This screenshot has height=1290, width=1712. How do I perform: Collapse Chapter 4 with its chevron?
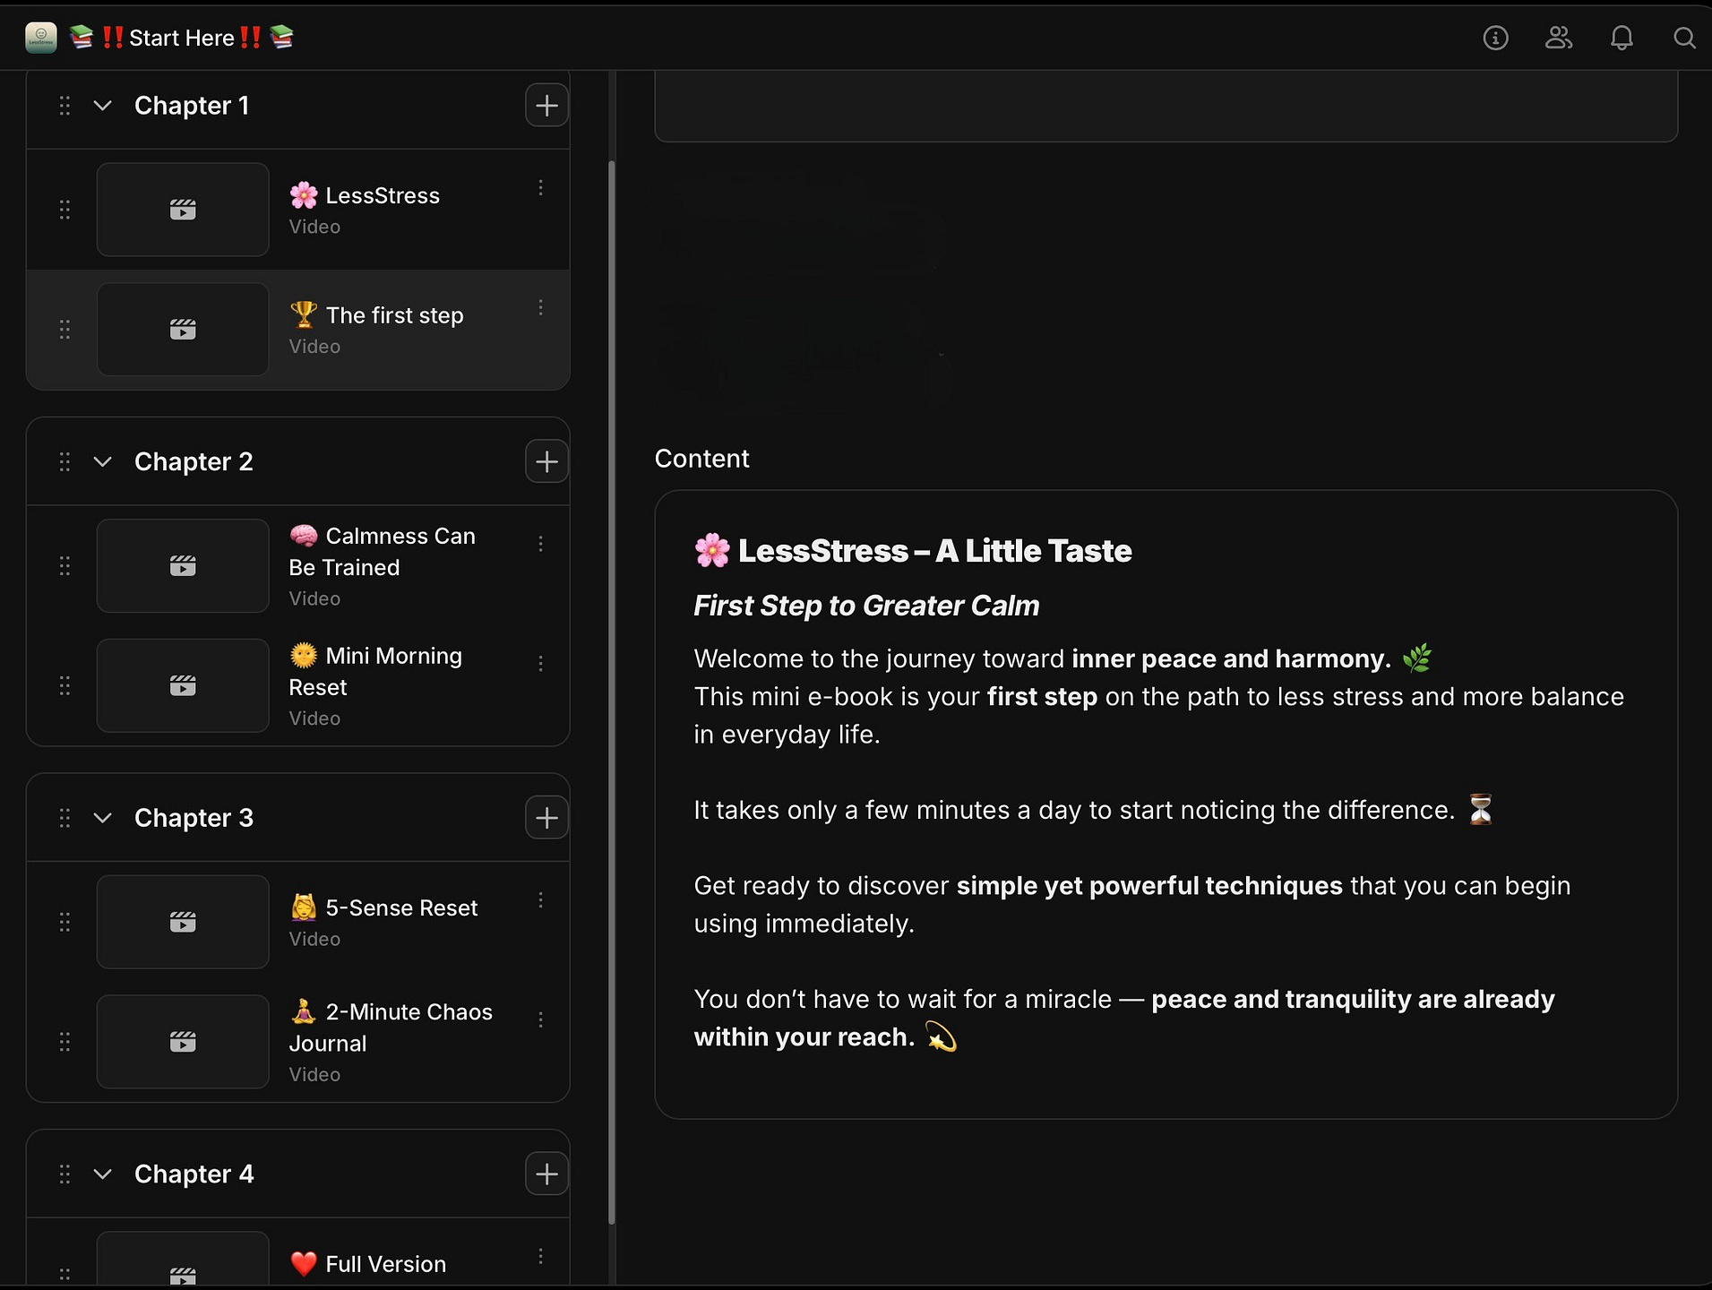tap(103, 1174)
